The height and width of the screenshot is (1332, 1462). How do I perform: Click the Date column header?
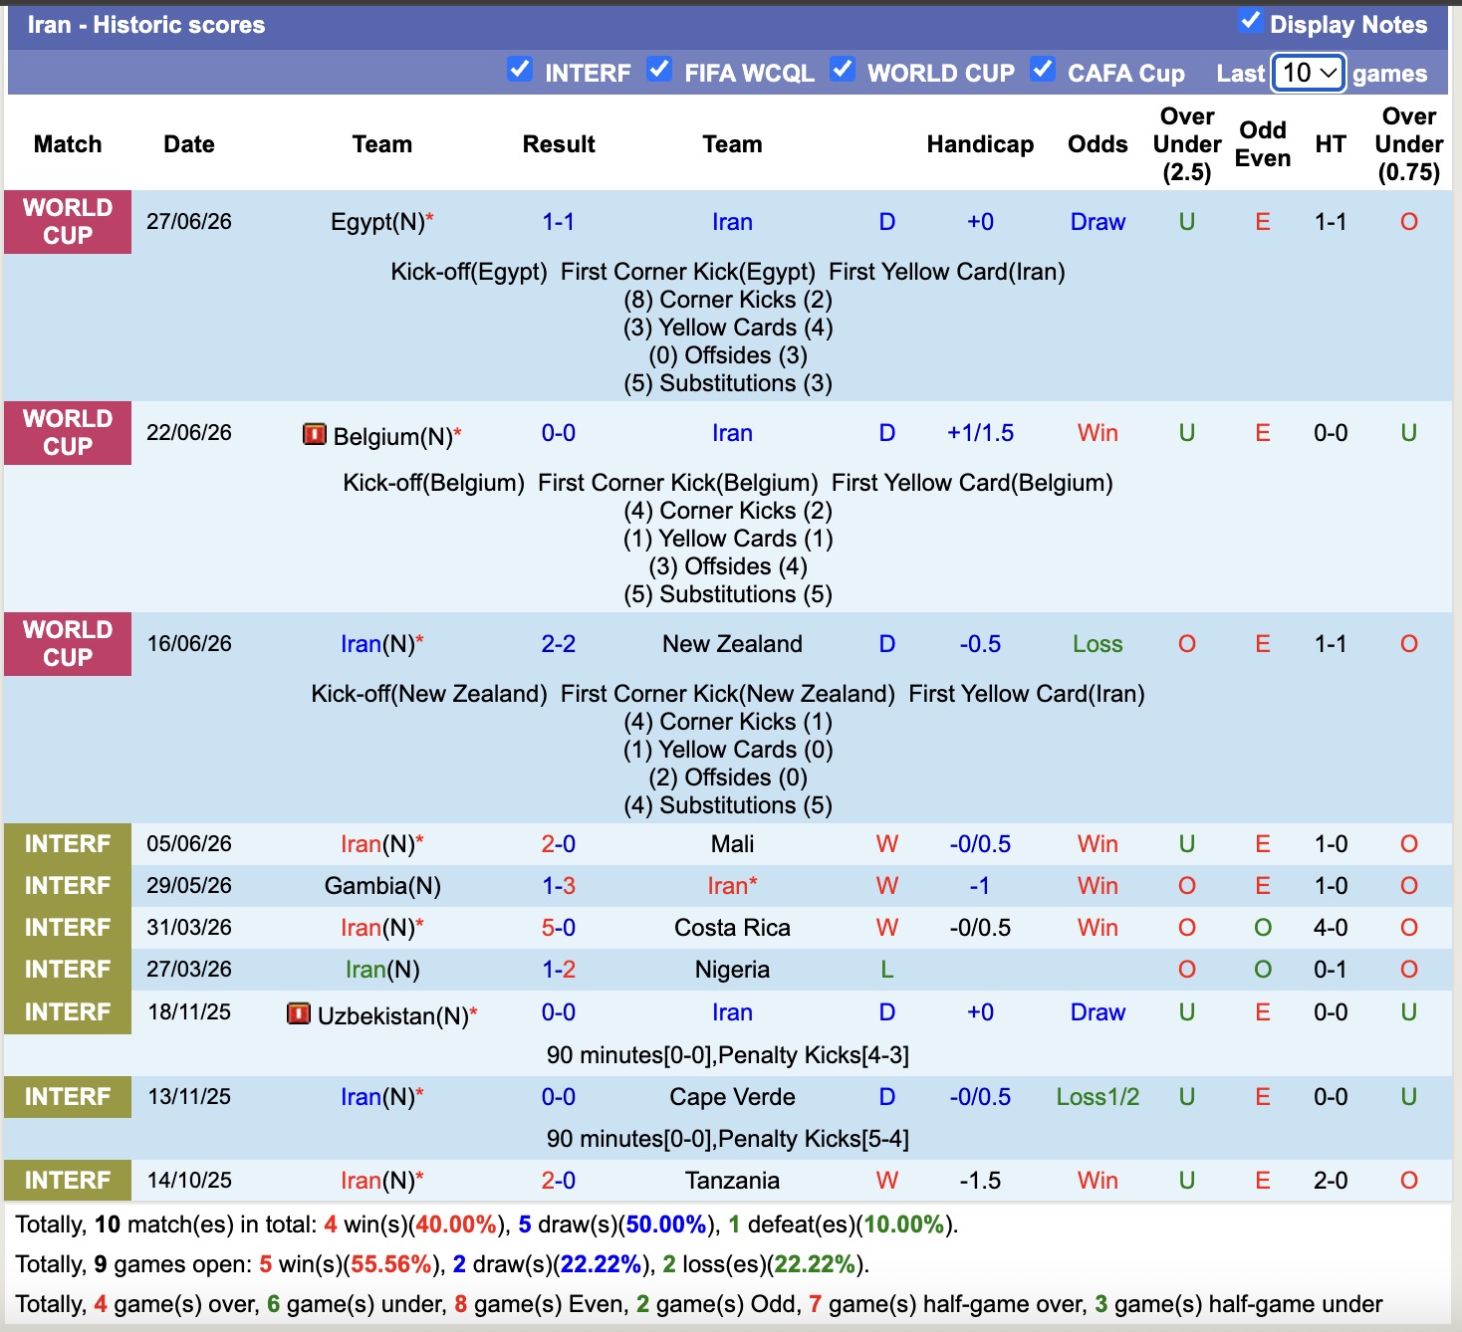189,144
